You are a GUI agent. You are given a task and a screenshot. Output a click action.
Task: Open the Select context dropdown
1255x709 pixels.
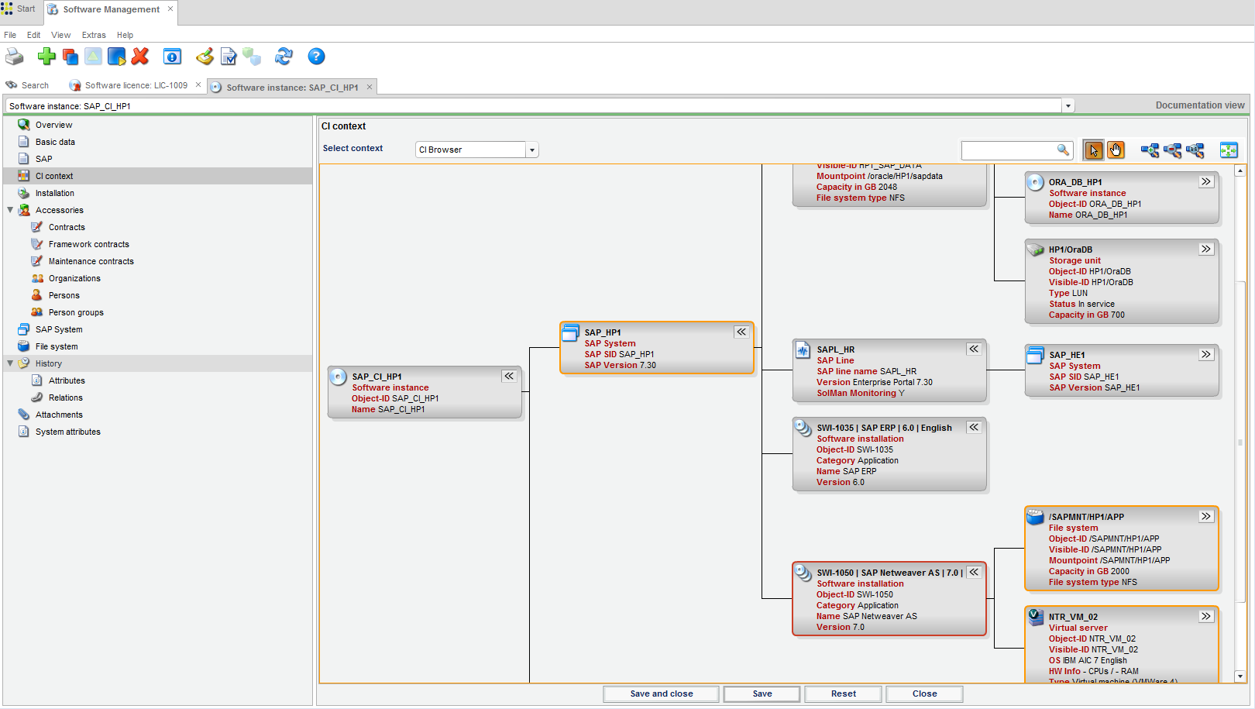[531, 150]
